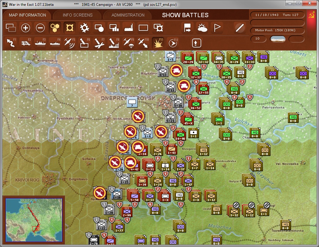Click tank battle marker near Magdalinovka
The height and width of the screenshot is (247, 319).
pos(176,70)
